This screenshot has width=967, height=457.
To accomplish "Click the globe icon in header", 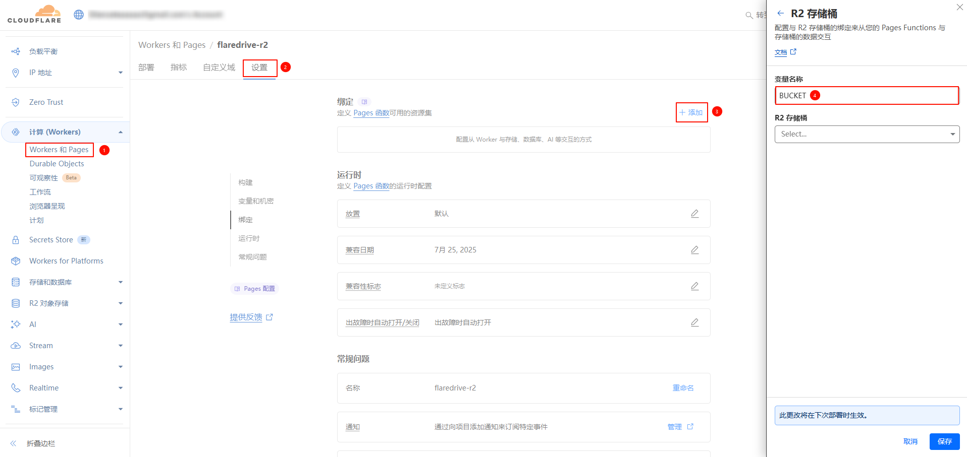I will point(79,15).
